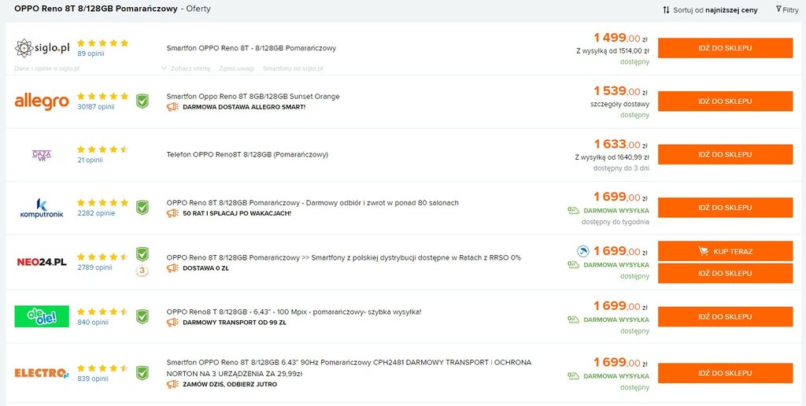Open the Telefon OPPO Reno8T Oaza VR offer title
806x406 pixels.
pos(247,154)
